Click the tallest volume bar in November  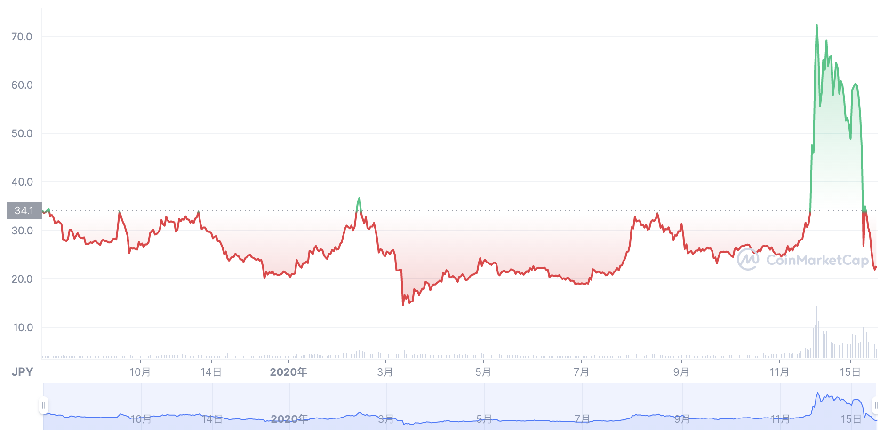(x=816, y=332)
